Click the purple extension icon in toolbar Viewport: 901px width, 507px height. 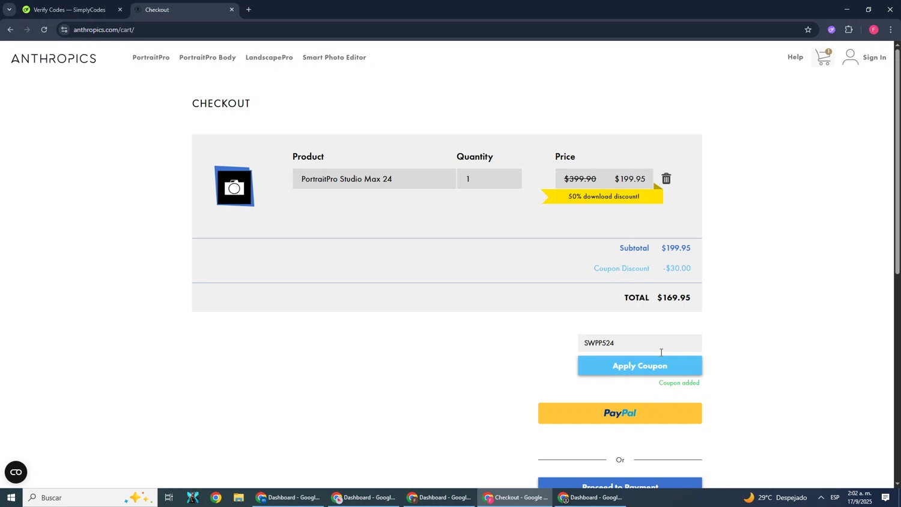[831, 29]
